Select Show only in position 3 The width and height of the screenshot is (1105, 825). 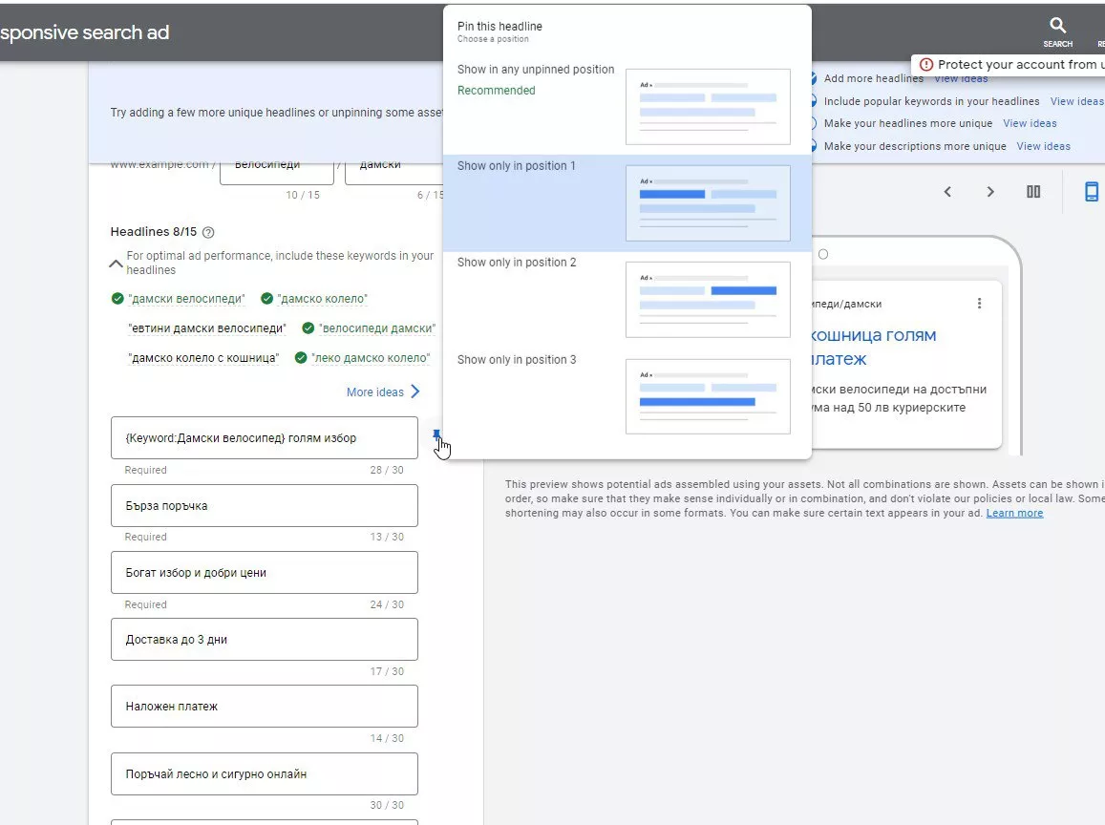(627, 396)
